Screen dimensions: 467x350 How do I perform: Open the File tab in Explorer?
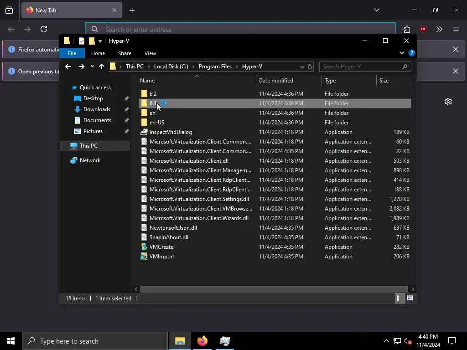pos(72,53)
